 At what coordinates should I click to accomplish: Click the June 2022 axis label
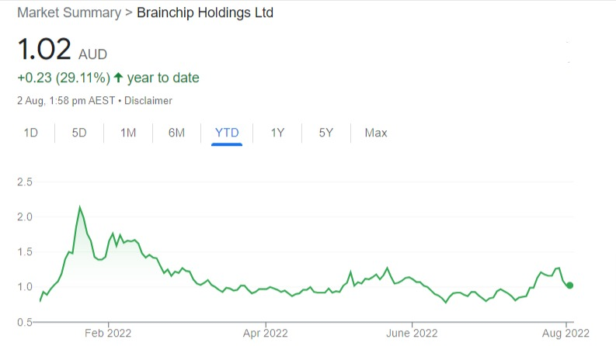tap(412, 336)
